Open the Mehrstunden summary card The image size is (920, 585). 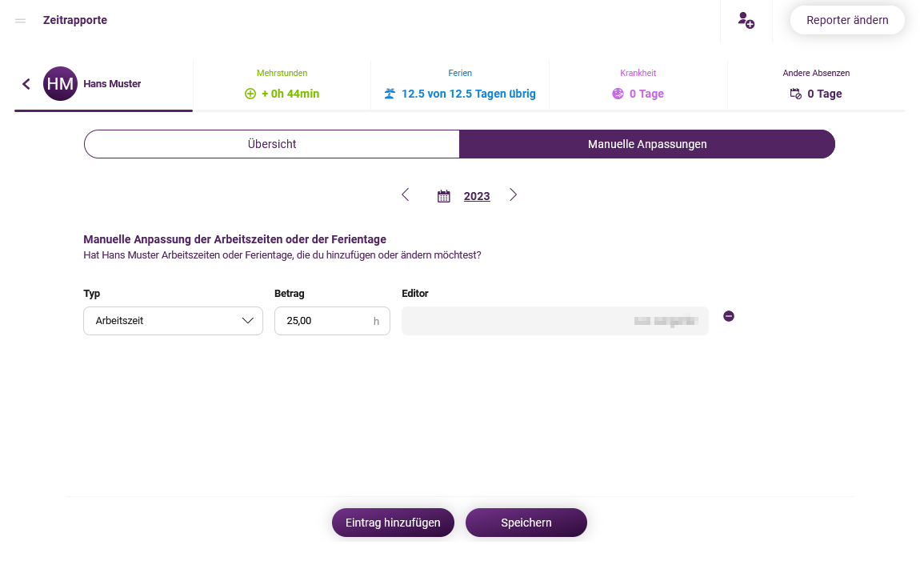282,85
